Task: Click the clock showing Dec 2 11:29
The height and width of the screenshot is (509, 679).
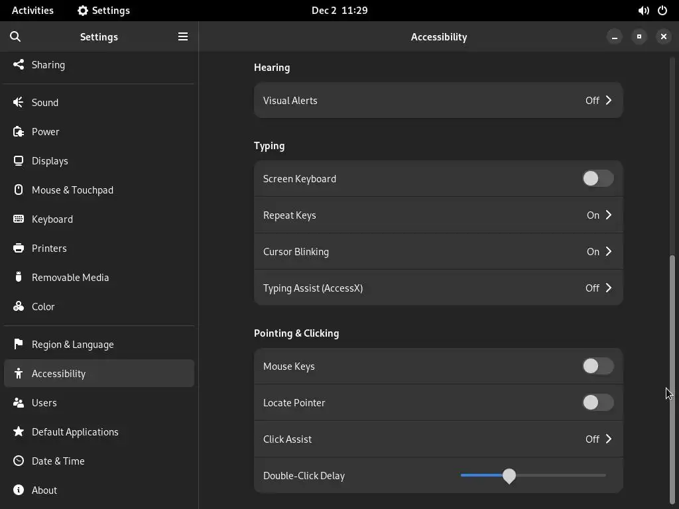Action: click(339, 11)
